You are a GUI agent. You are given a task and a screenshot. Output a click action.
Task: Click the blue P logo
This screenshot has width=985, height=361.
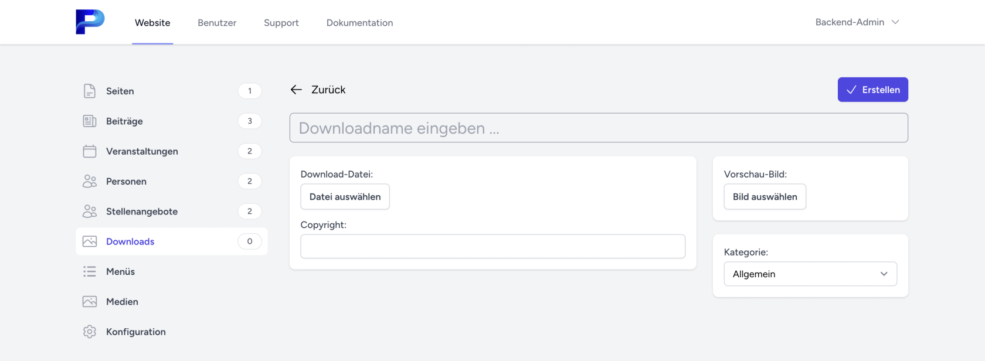tap(90, 22)
